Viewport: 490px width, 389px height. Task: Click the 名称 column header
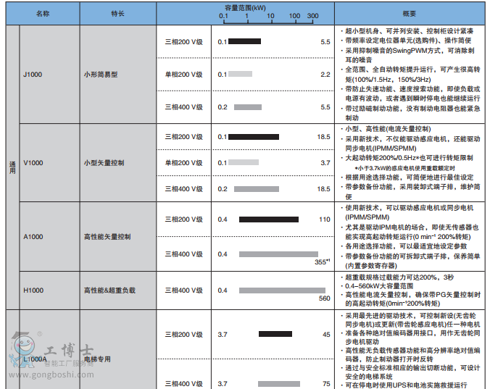(43, 14)
